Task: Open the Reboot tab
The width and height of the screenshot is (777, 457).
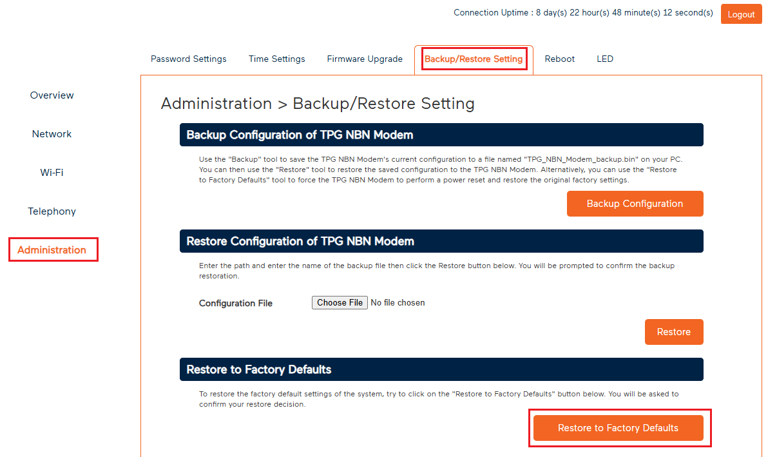Action: (559, 59)
